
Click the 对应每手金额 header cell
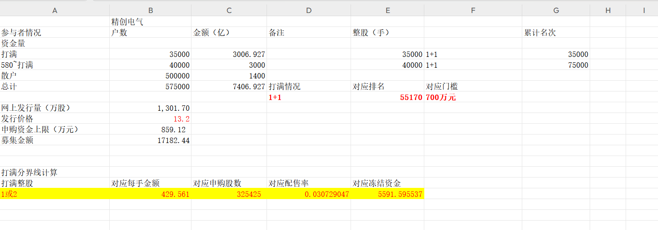pyautogui.click(x=150, y=183)
